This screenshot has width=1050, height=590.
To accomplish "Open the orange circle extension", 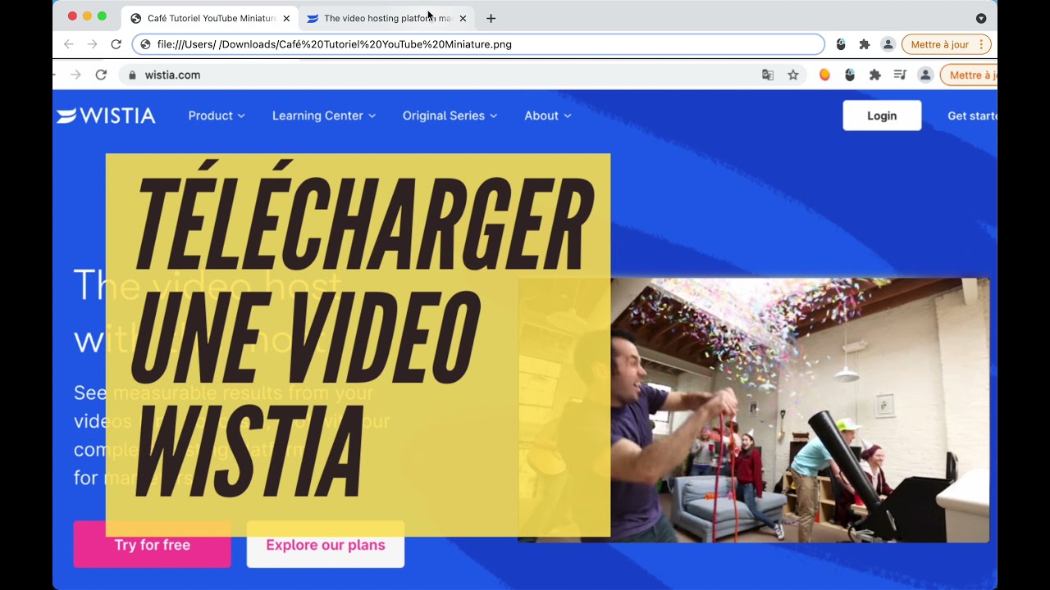I will (824, 75).
